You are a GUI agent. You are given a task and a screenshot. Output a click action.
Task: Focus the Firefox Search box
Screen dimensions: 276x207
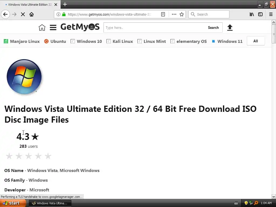pos(209,14)
